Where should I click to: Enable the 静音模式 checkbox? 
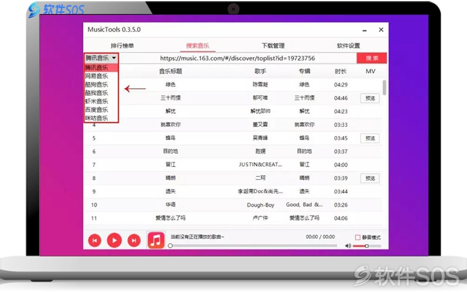(358, 238)
